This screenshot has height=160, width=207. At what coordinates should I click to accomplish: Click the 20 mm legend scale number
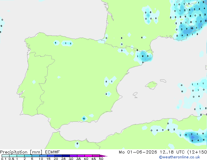(56, 159)
